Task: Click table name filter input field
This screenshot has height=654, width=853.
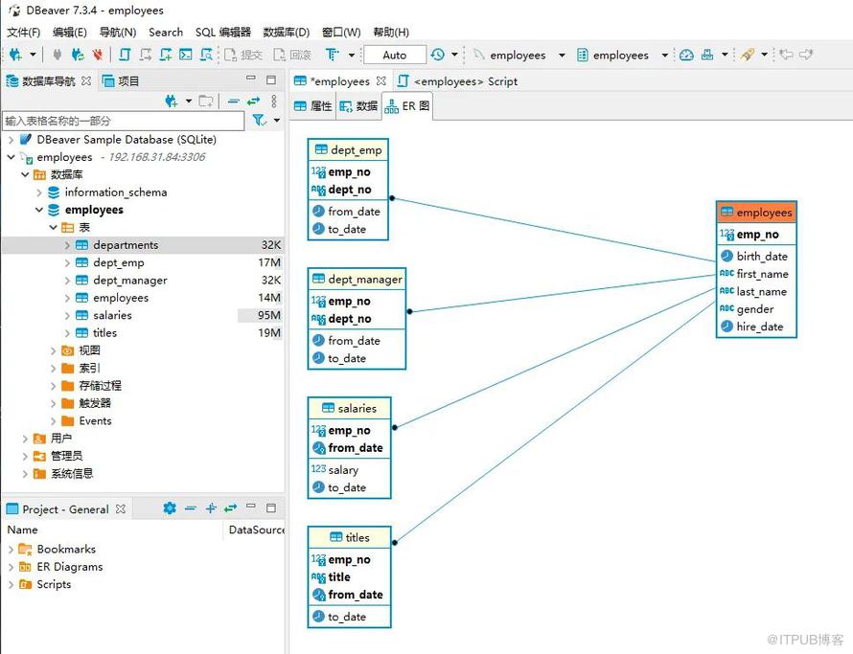Action: [124, 121]
